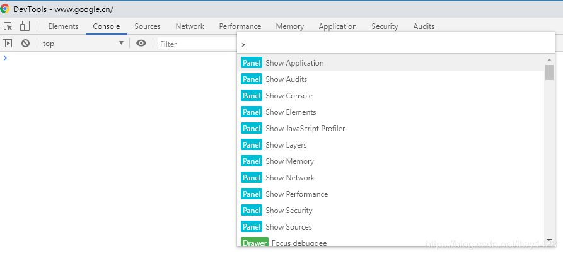Click the Chrome icon in title bar

5,9
